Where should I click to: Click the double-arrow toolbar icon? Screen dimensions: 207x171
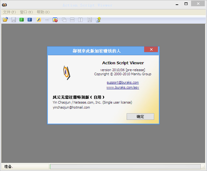pos(47,20)
